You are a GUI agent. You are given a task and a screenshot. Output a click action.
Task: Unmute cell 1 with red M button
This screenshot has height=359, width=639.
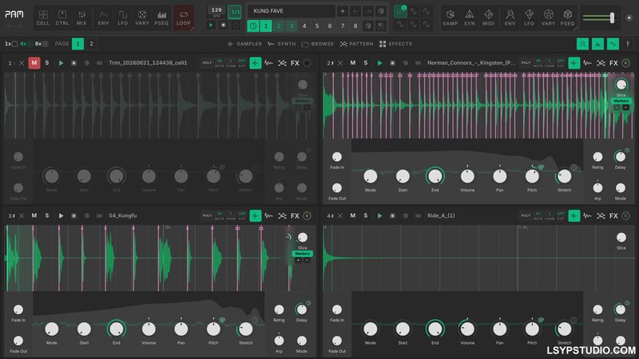34,63
